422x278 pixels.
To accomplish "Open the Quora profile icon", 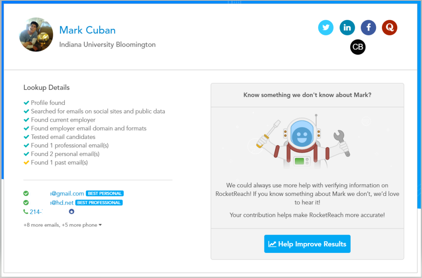I will click(x=389, y=28).
